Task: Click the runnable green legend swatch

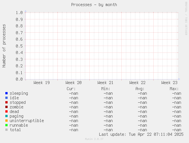Action: click(6, 125)
